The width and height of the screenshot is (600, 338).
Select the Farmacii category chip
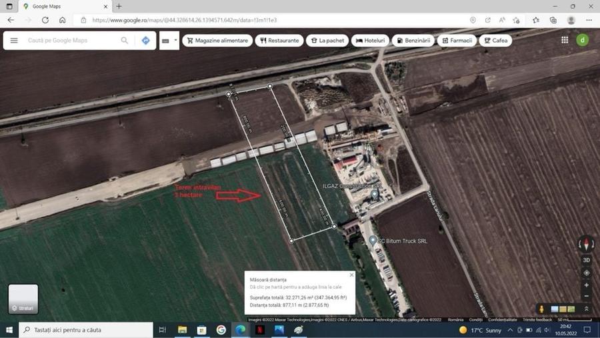(x=457, y=40)
